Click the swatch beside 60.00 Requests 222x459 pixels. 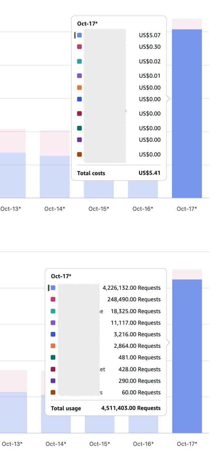click(53, 392)
